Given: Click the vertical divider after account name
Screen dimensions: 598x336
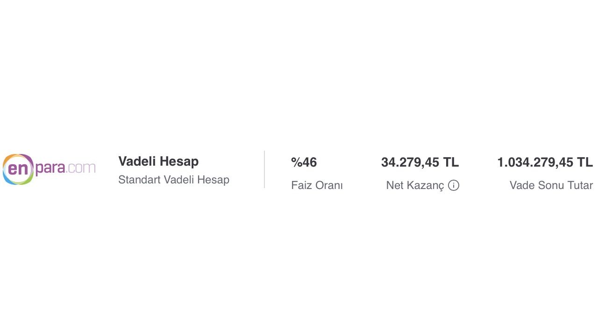Looking at the screenshot, I should (x=264, y=169).
